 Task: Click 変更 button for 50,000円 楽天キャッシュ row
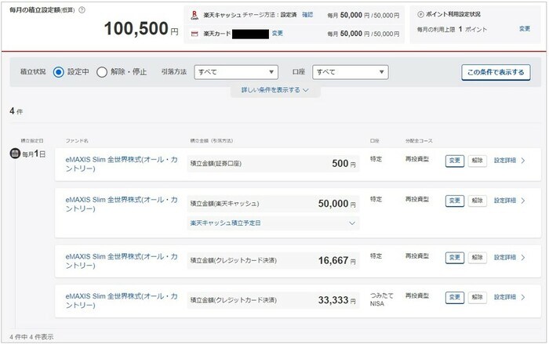pyautogui.click(x=455, y=201)
